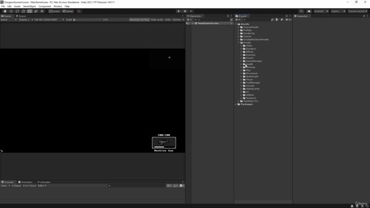
Task: Open the Layout dropdown
Action: 357,12
